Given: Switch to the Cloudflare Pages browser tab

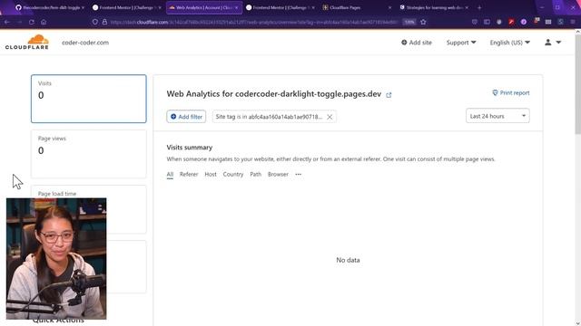Looking at the screenshot, I should (356, 7).
